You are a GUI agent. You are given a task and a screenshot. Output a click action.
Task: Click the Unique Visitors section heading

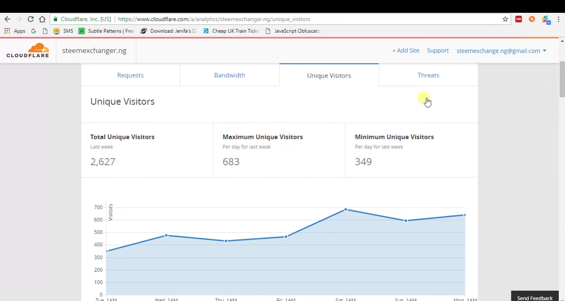123,102
